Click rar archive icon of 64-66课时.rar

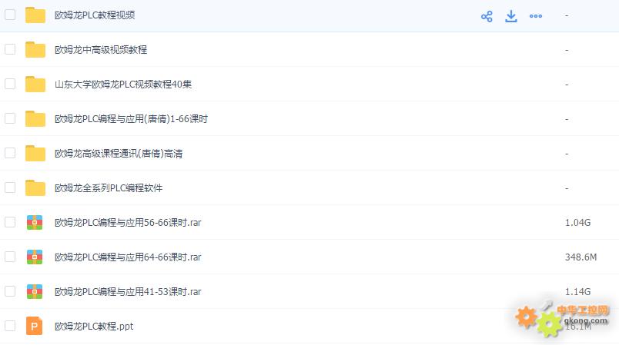(35, 257)
